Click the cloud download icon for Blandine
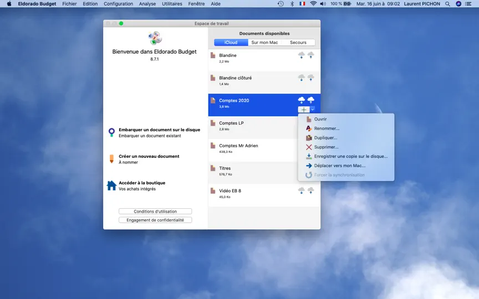 coord(301,55)
